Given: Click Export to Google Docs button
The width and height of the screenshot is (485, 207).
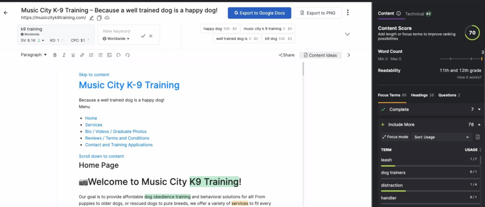Looking at the screenshot, I should pyautogui.click(x=259, y=13).
